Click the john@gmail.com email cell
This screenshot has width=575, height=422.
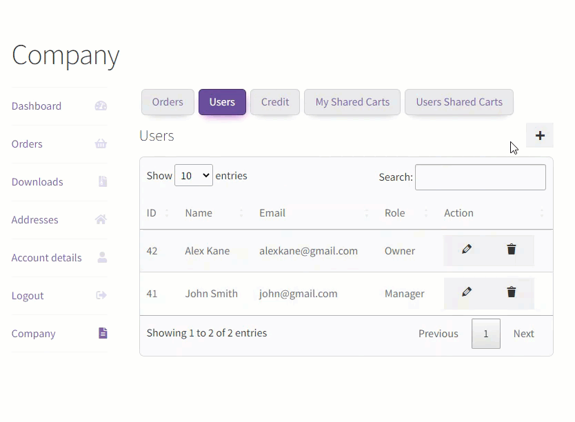[x=298, y=294]
